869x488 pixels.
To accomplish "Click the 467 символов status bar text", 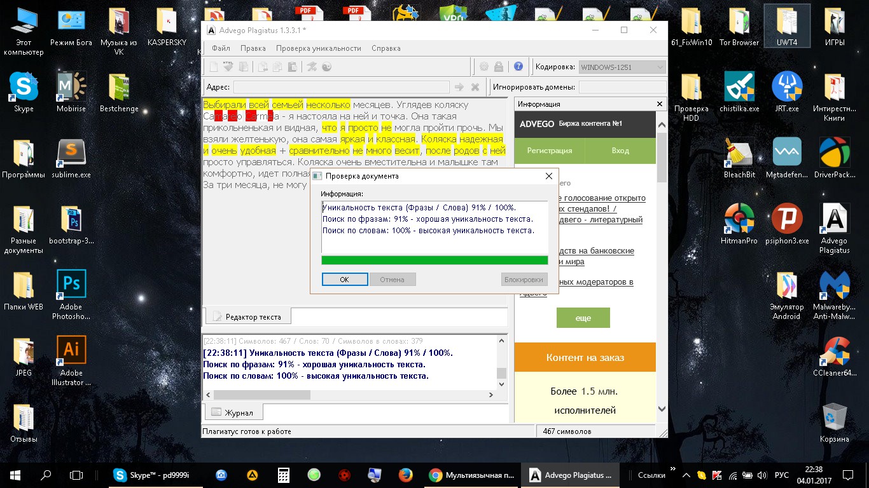I will coord(567,431).
